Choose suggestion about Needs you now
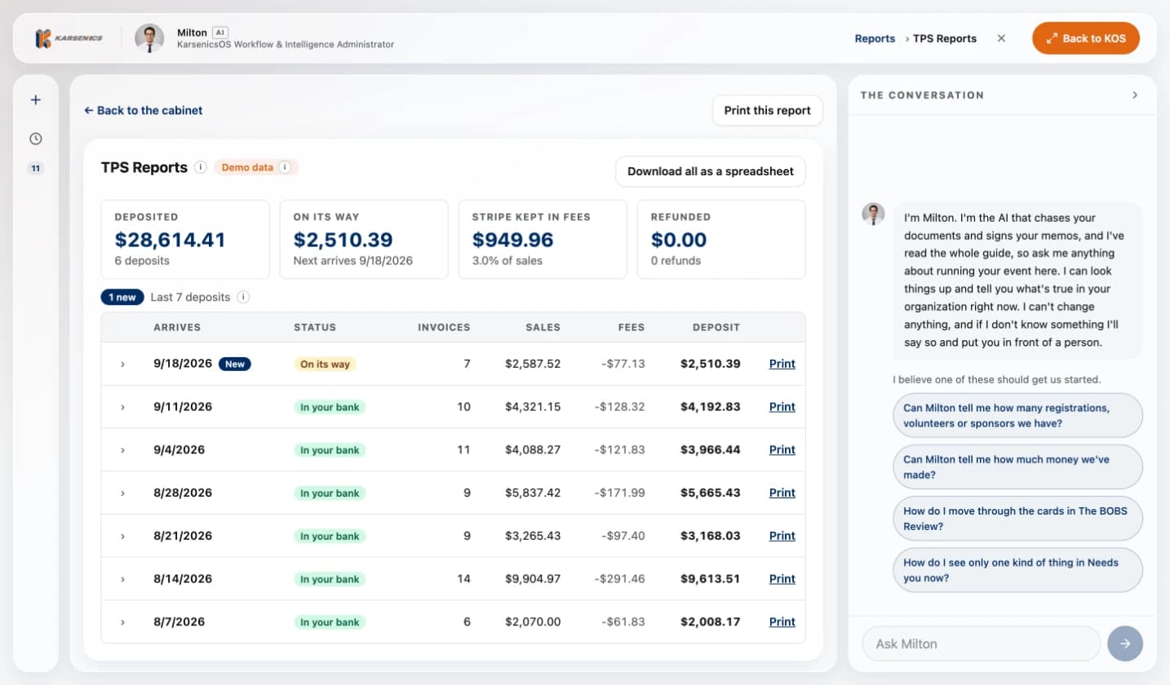This screenshot has width=1170, height=685. coord(1017,570)
